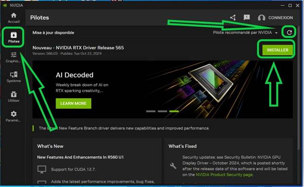This screenshot has height=187, width=304.
Task: Open the feedback notification icon
Action: tap(247, 17)
